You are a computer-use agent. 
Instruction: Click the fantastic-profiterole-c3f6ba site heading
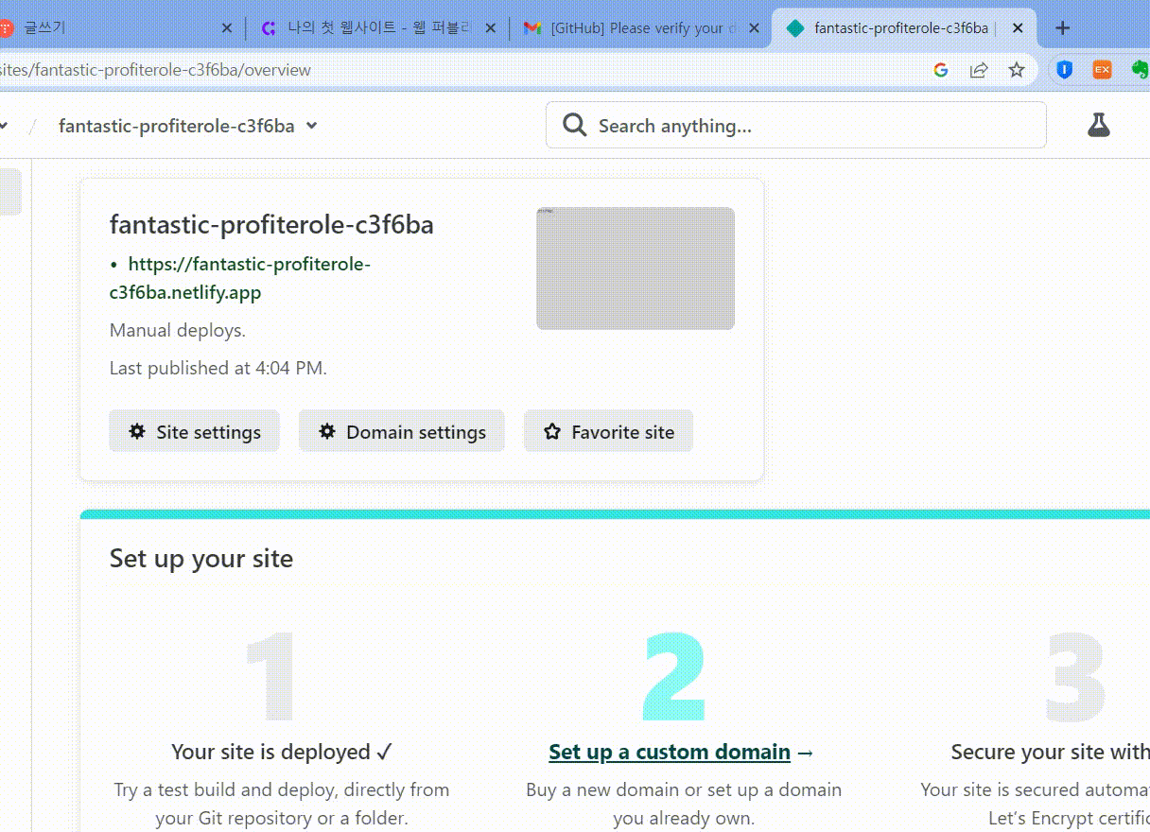[x=271, y=225]
